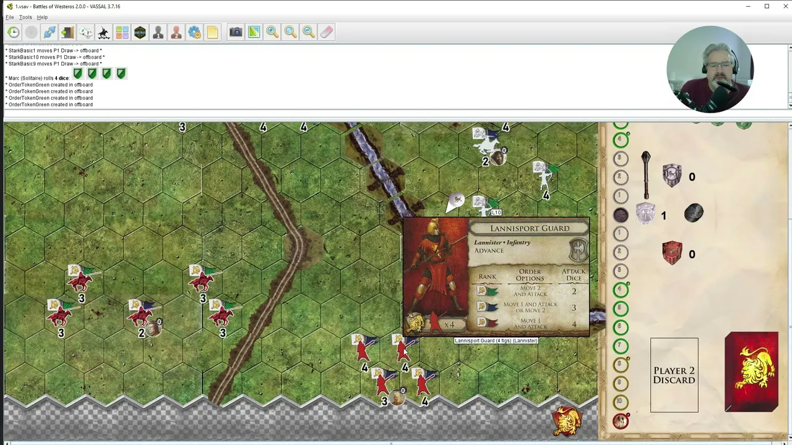This screenshot has width=792, height=445.
Task: Click the mace weapon token on side panel
Action: click(646, 175)
